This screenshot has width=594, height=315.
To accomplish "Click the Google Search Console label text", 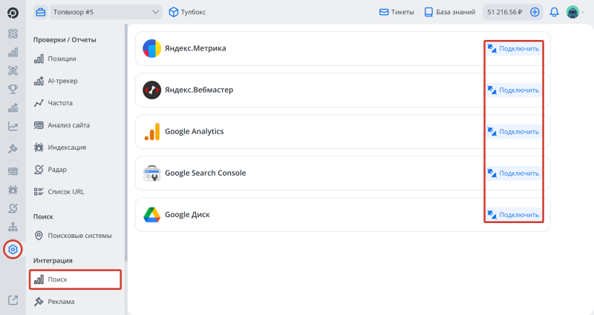I will pyautogui.click(x=206, y=173).
